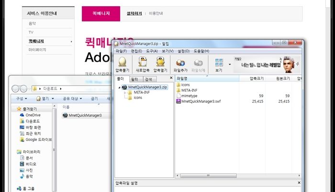
Task: Open 사진 library in Explorer sidebar
Action: 26,170
